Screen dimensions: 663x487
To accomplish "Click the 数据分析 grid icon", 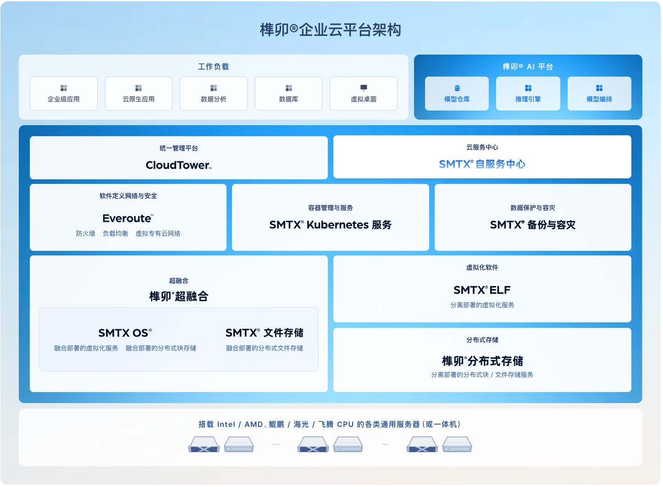I will (214, 88).
